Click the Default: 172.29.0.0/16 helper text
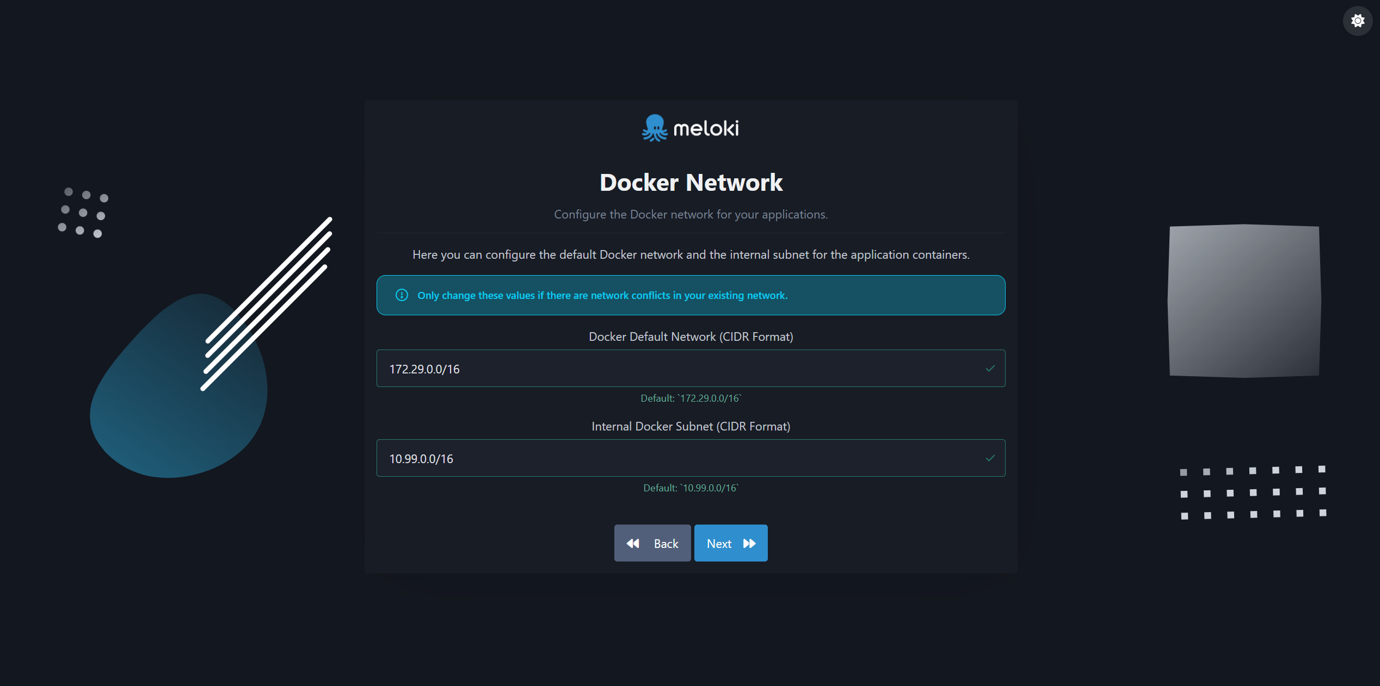The height and width of the screenshot is (686, 1380). pos(690,398)
